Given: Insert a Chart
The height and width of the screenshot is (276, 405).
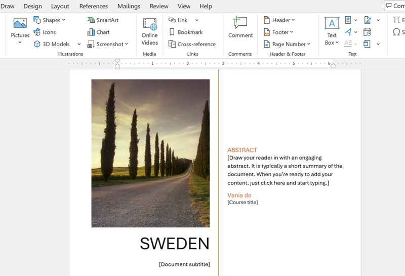Looking at the screenshot, I should [x=98, y=32].
